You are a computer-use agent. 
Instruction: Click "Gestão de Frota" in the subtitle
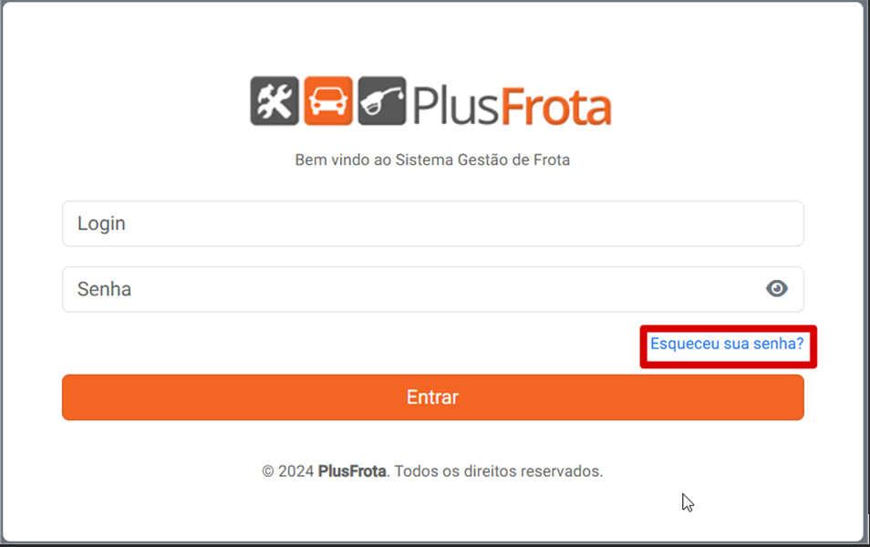513,160
